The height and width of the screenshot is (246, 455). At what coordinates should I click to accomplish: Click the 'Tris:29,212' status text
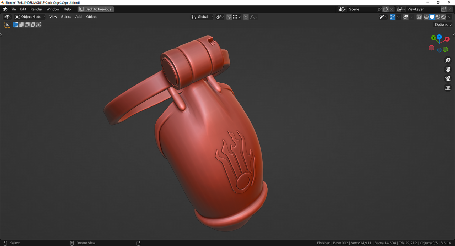click(x=408, y=243)
